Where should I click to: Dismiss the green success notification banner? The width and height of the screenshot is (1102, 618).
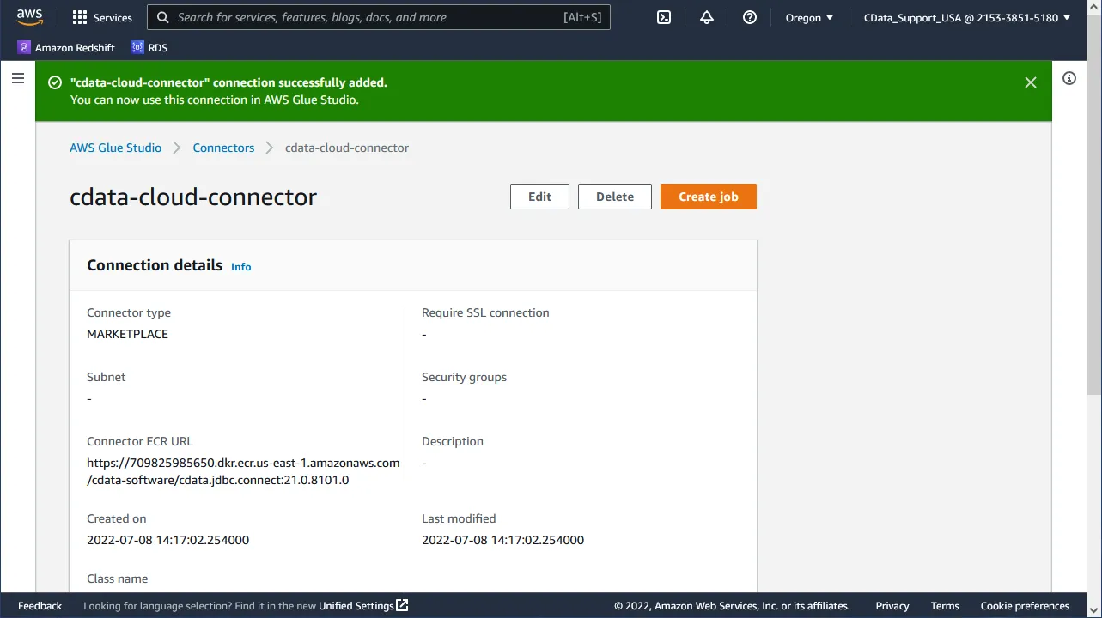coord(1030,82)
